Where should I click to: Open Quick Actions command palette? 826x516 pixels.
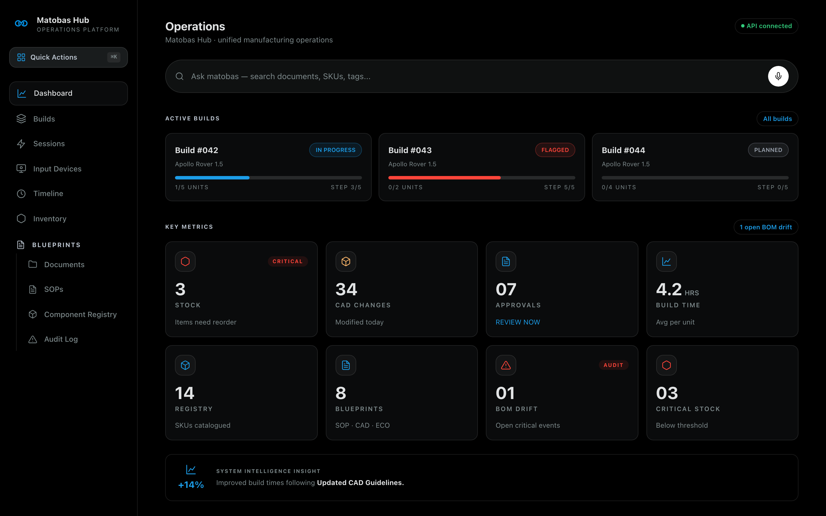pos(69,57)
